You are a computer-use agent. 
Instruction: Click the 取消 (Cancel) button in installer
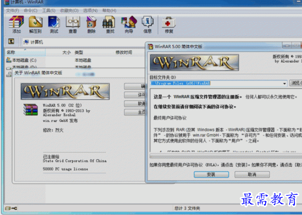pos(252,174)
